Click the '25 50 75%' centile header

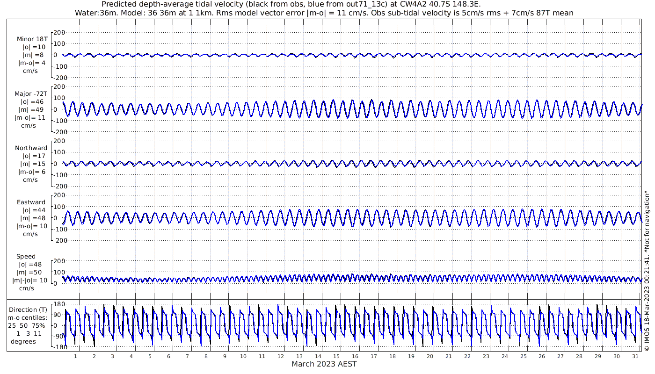27,325
